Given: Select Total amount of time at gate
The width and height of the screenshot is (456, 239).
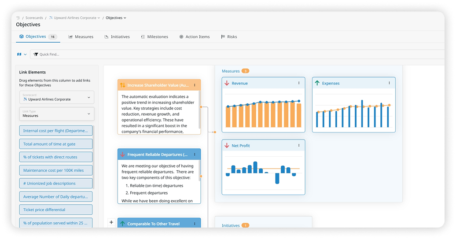Looking at the screenshot, I should coord(56,144).
